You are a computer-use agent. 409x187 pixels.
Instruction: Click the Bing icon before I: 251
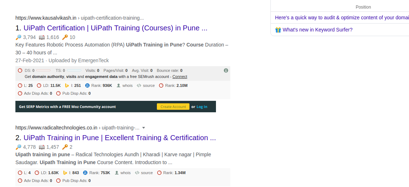[67, 85]
